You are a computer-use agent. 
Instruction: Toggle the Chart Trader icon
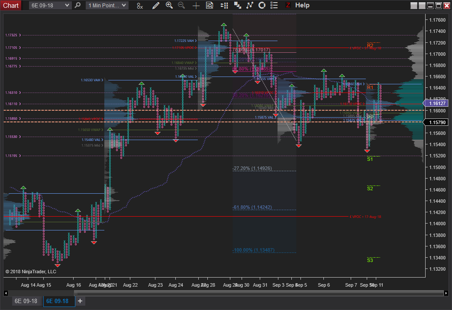pos(224,6)
